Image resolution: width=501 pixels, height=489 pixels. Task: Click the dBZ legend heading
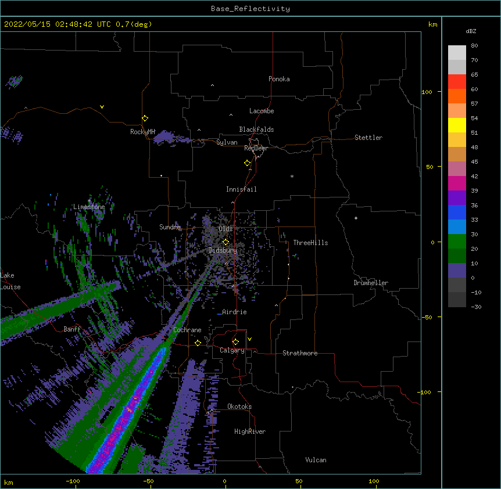471,31
